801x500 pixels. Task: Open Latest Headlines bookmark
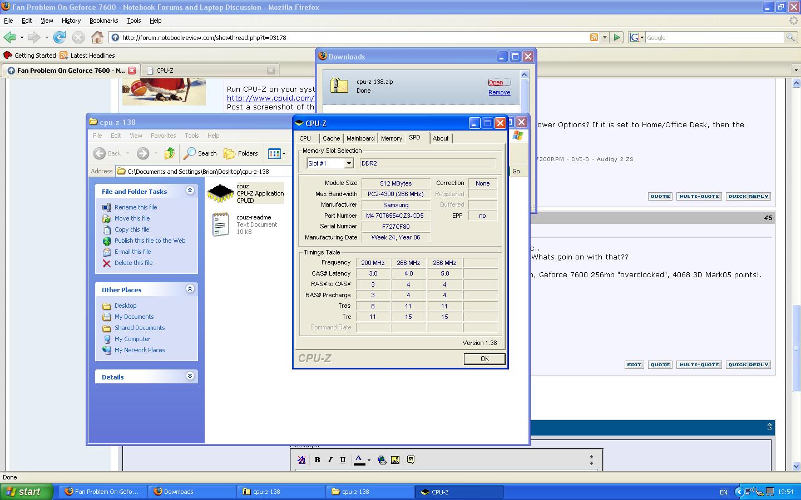point(87,56)
